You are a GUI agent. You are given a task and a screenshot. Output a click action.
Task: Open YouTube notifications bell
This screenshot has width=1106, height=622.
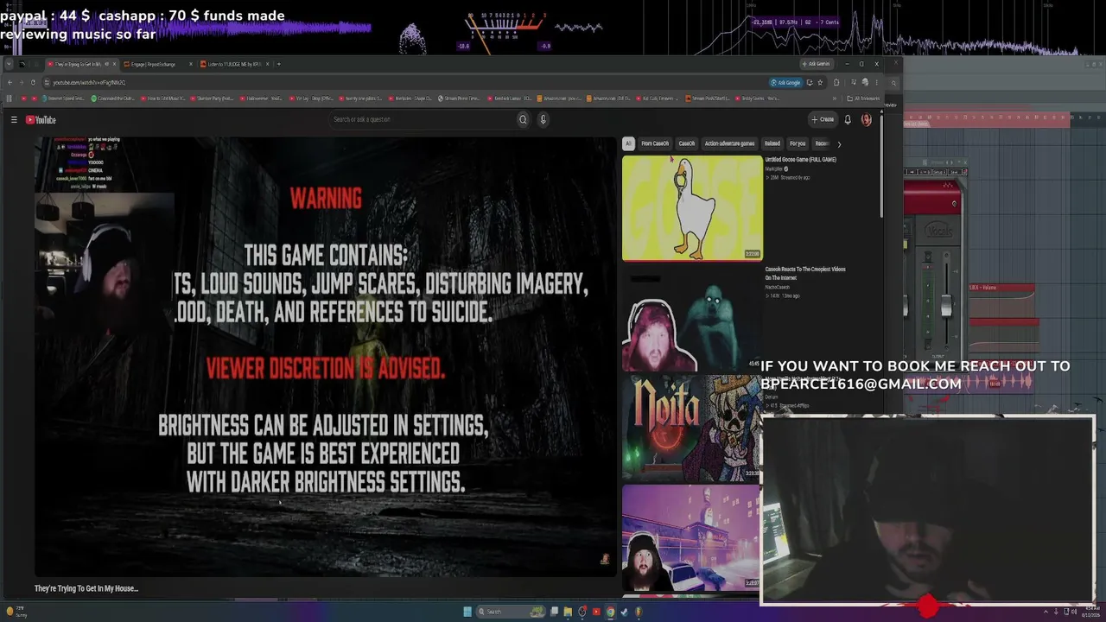coord(848,119)
